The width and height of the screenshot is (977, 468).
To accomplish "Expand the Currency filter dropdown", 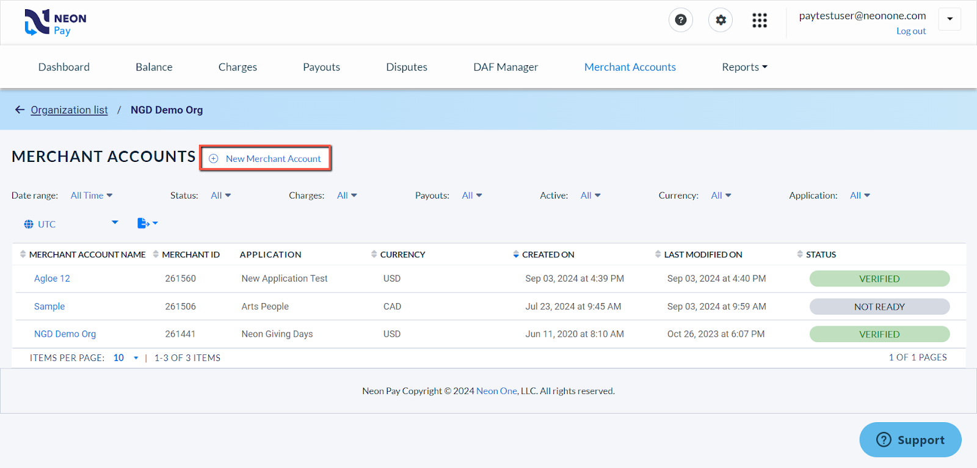I will [x=721, y=196].
